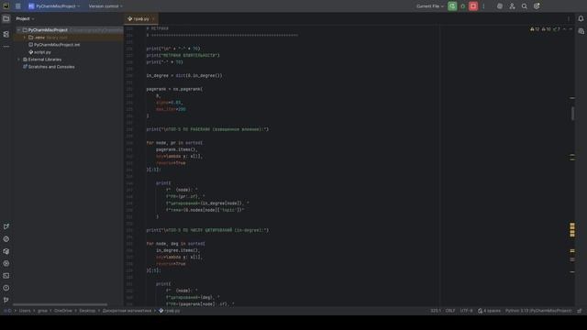
Task: Select the .venv folder row
Action: (x=69, y=38)
